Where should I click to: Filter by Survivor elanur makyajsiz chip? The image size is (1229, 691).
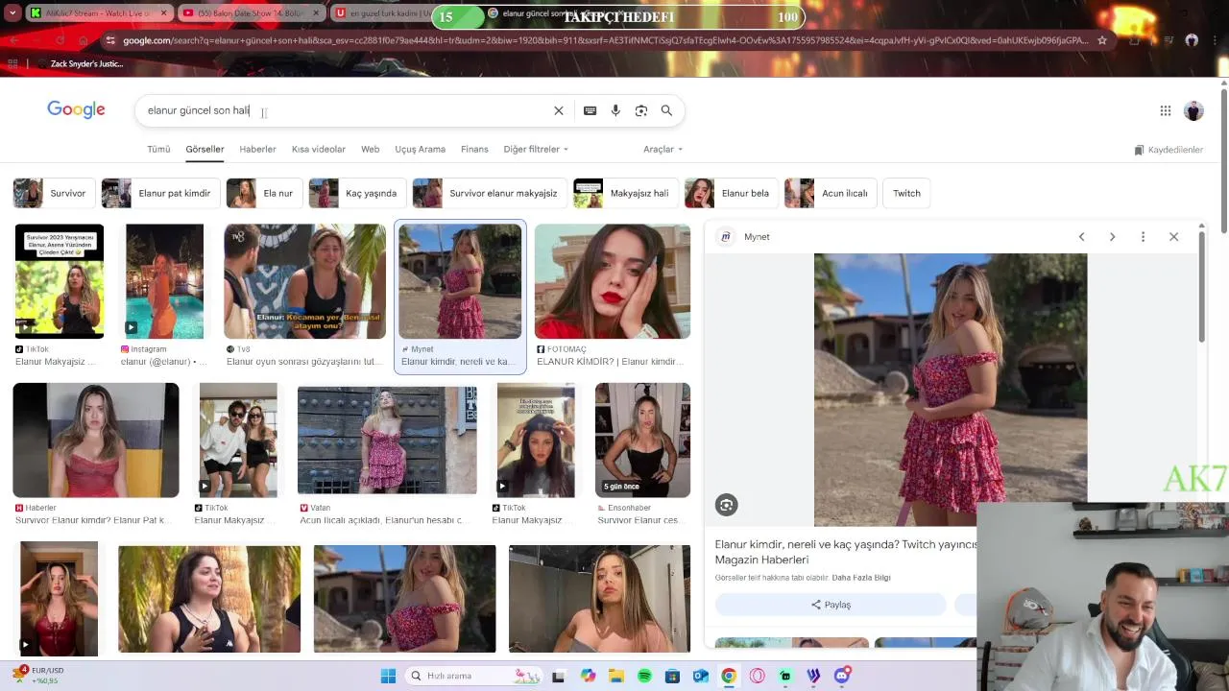pyautogui.click(x=489, y=193)
